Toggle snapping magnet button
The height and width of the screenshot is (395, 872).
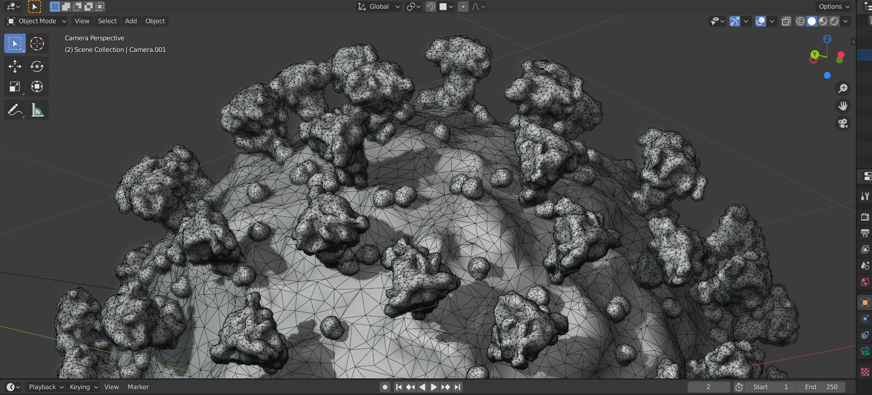(x=431, y=7)
